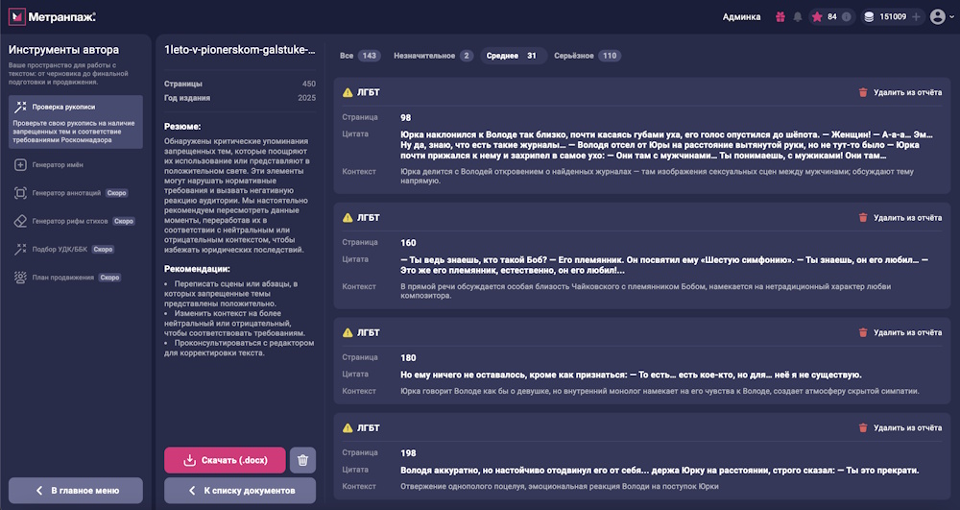Image resolution: width=960 pixels, height=510 pixels.
Task: Add coins using the plus icon
Action: [x=916, y=16]
